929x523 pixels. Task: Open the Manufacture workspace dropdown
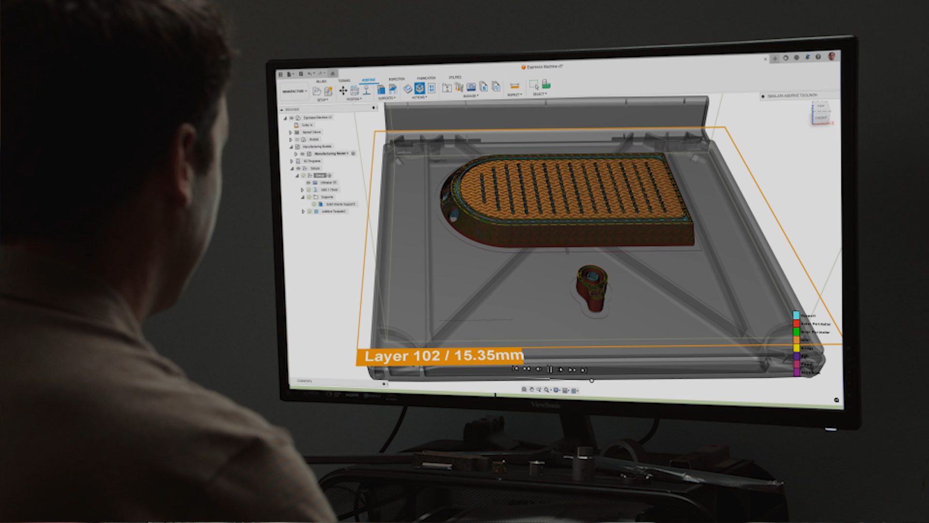pyautogui.click(x=294, y=91)
